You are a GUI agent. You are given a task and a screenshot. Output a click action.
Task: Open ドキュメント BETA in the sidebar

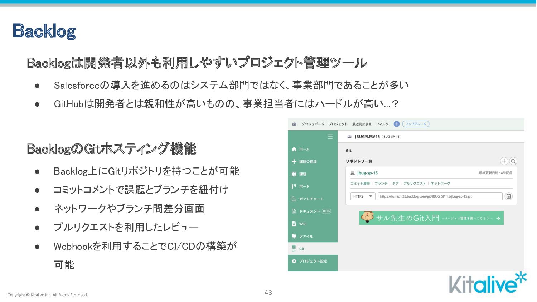click(x=313, y=211)
